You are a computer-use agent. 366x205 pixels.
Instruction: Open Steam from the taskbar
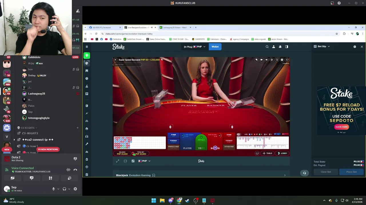point(187,200)
